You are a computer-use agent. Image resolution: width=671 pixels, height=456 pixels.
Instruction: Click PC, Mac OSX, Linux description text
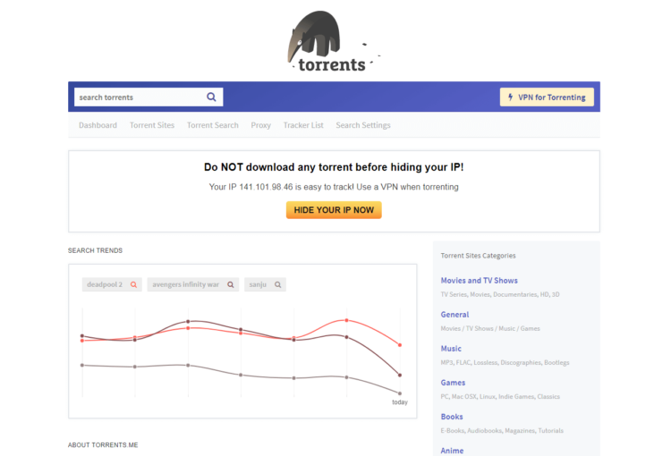click(x=500, y=396)
